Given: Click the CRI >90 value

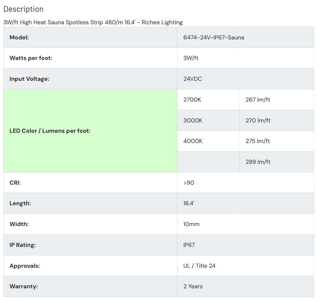Looking at the screenshot, I should click(189, 183).
